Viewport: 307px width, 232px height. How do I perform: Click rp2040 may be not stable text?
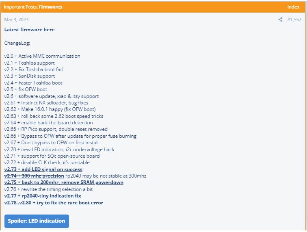pos(106,176)
